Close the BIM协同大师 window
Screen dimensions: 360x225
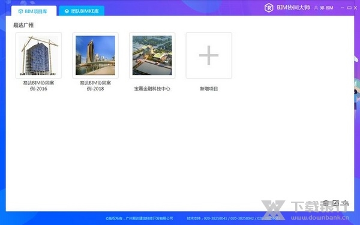click(355, 8)
